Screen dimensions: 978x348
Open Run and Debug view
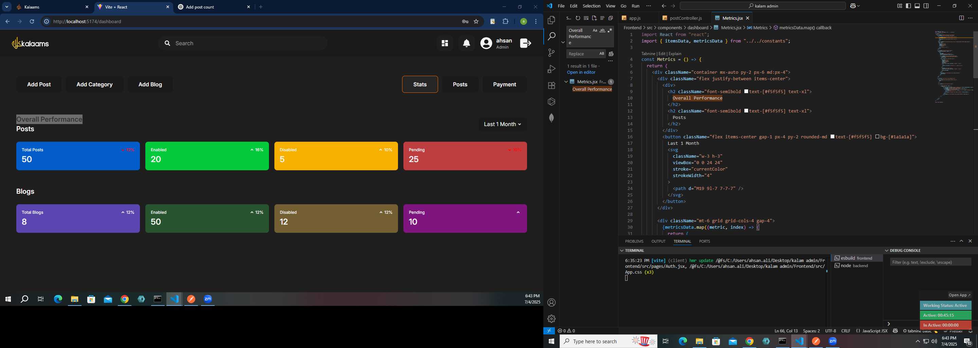(551, 69)
